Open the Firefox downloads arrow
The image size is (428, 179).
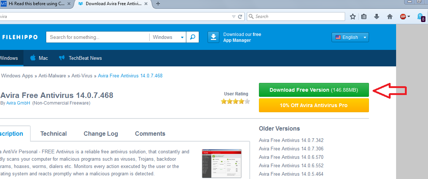point(377,17)
